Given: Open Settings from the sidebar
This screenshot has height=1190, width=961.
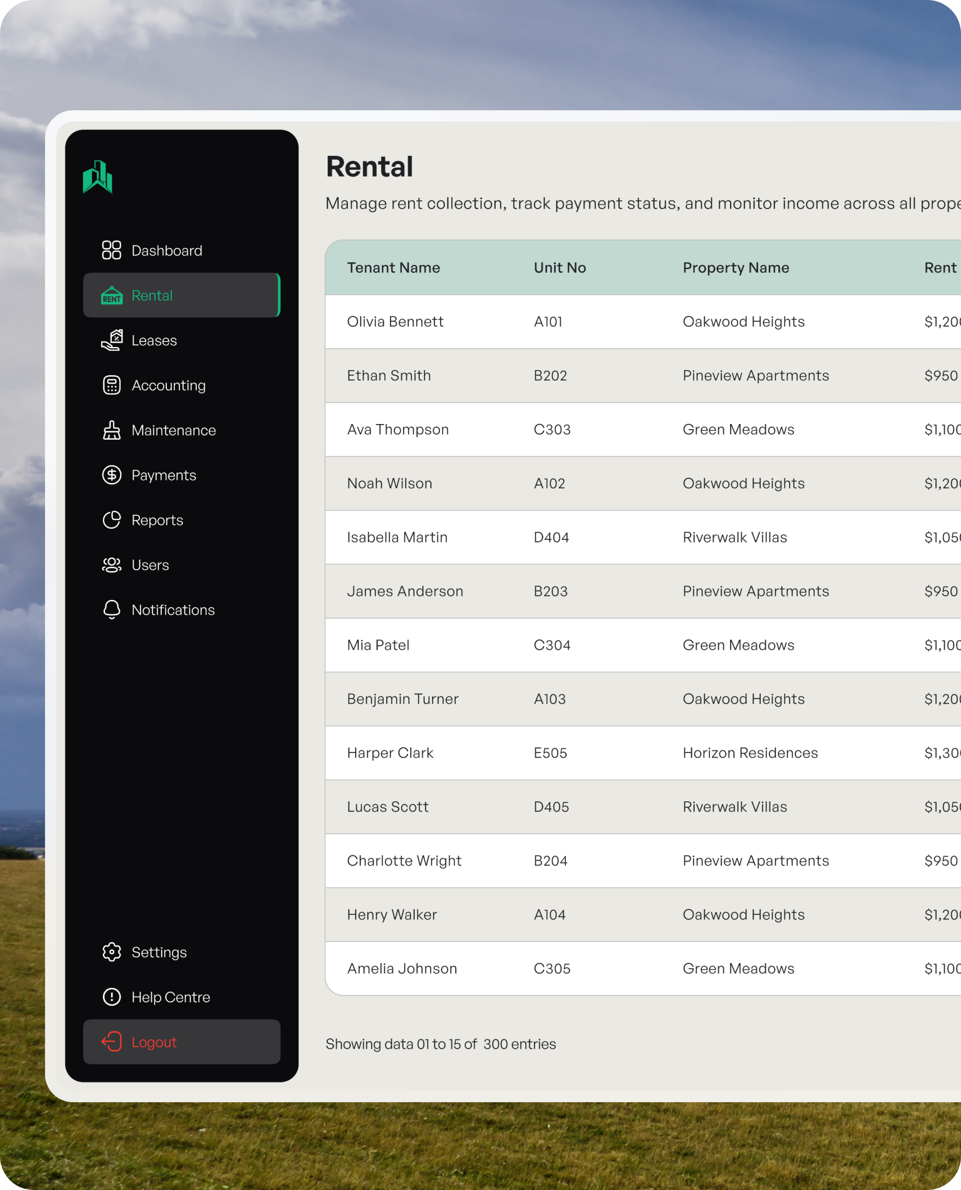Looking at the screenshot, I should click(182, 952).
